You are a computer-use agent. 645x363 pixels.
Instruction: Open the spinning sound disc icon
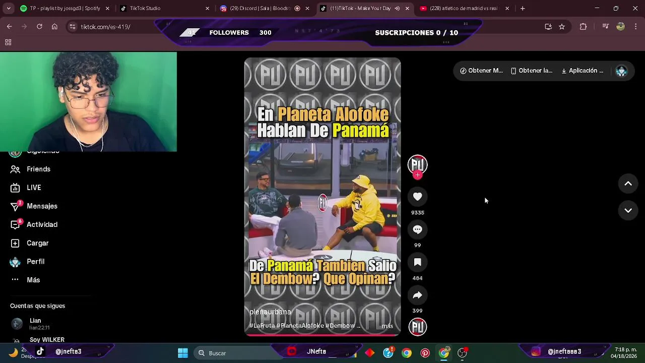pos(417,327)
